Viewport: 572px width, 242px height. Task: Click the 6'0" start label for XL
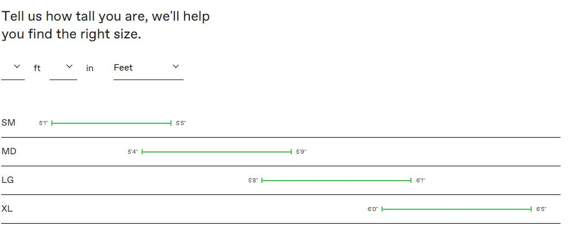[x=372, y=209]
